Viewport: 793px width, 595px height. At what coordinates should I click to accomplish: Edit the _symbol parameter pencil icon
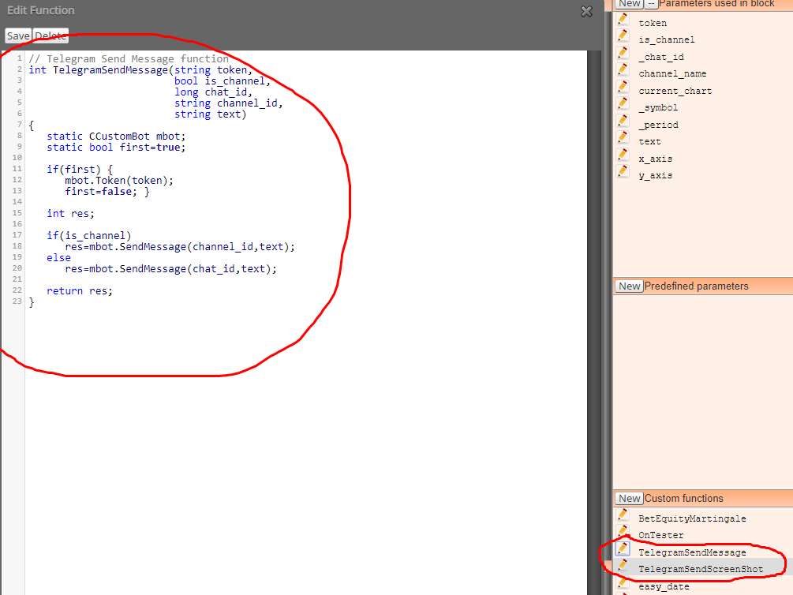(623, 104)
